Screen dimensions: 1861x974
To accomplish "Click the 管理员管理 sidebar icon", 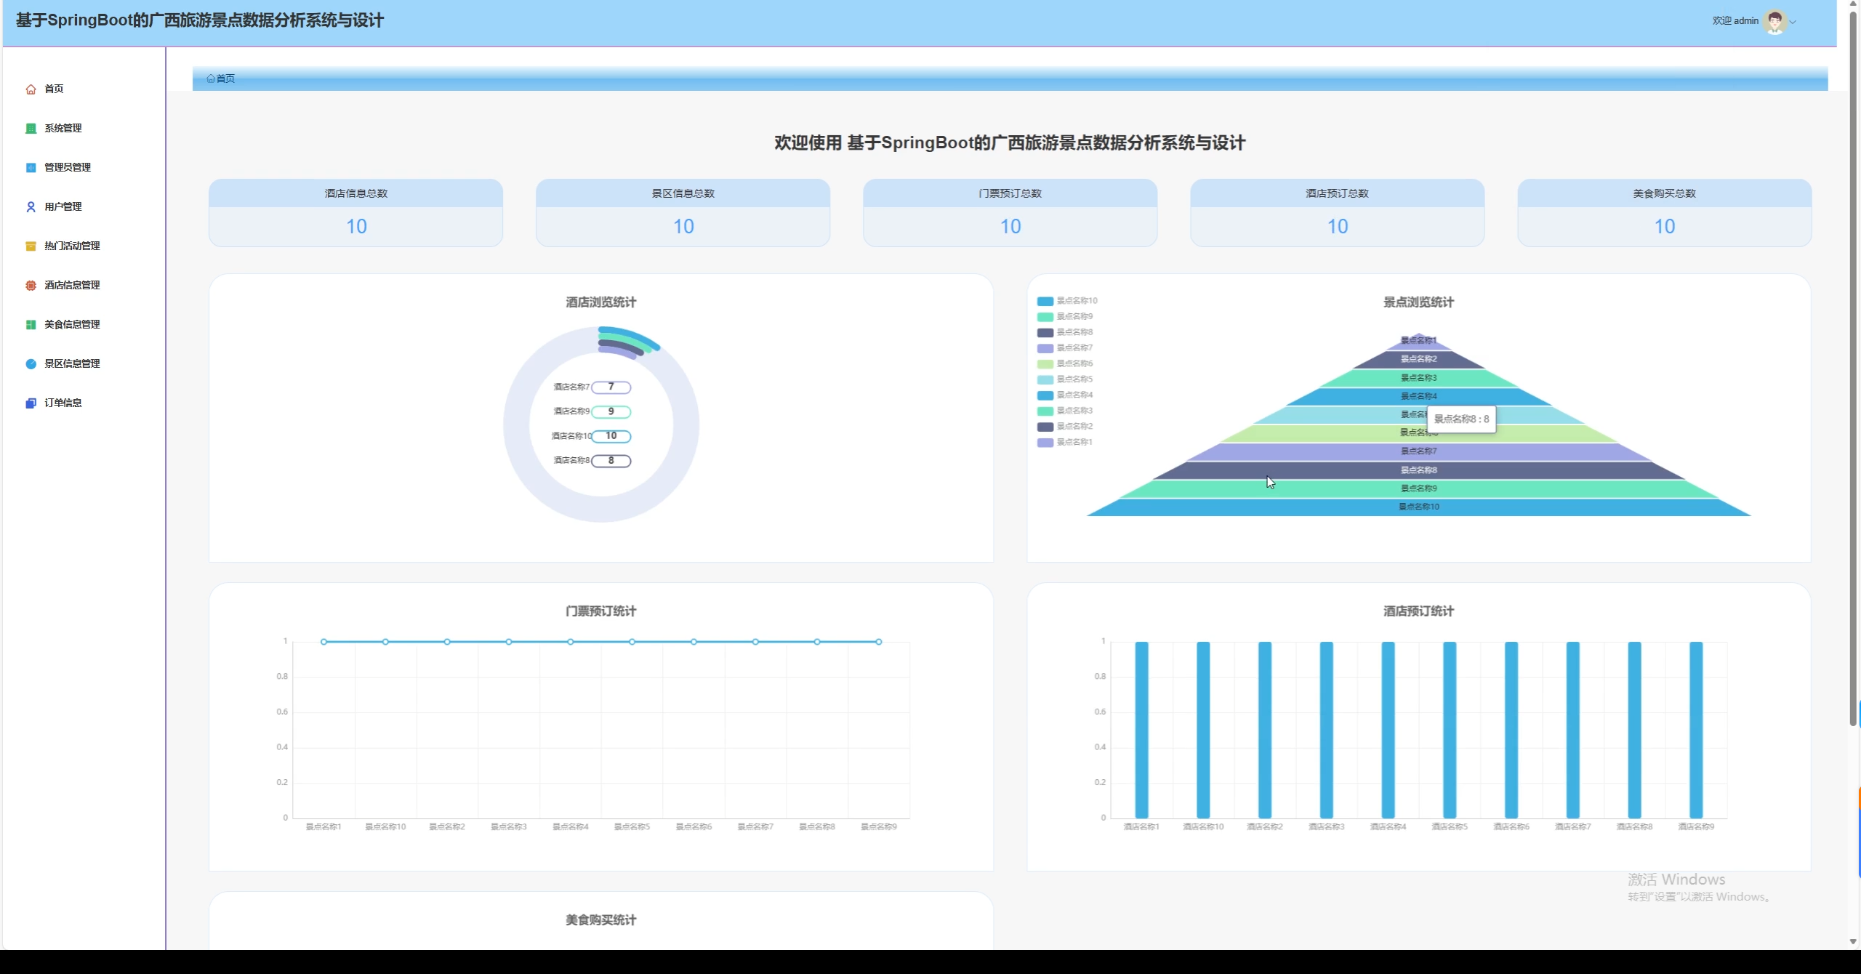I will [31, 168].
